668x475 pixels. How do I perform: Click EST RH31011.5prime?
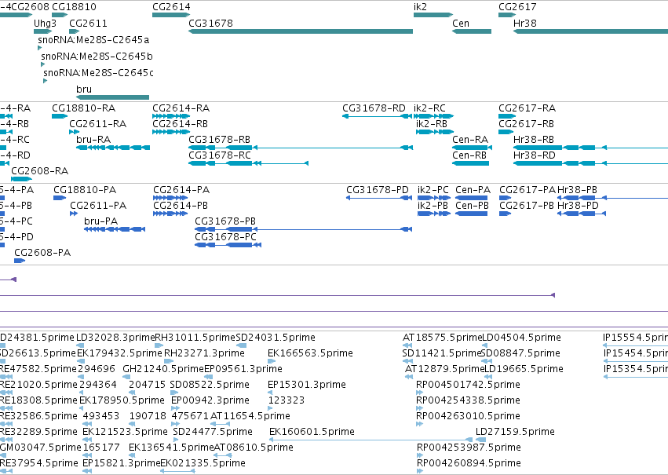[x=195, y=338]
